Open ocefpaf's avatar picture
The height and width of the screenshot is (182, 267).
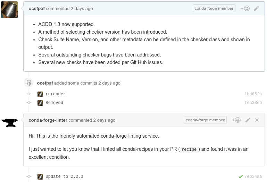pyautogui.click(x=9, y=10)
